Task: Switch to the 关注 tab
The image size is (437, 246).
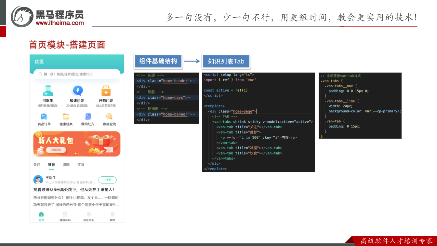Action: (37, 165)
